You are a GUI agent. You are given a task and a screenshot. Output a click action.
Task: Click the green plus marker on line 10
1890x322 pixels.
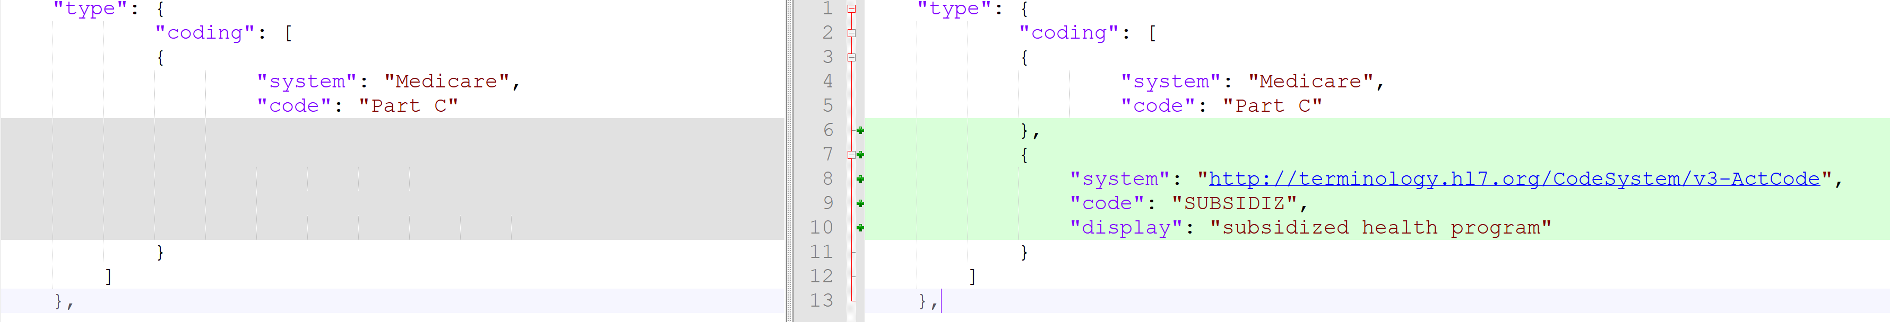tap(860, 228)
